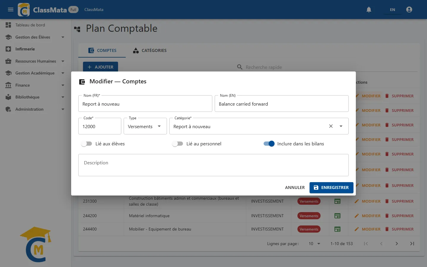Enable the Lié au personnel switch

[x=178, y=144]
